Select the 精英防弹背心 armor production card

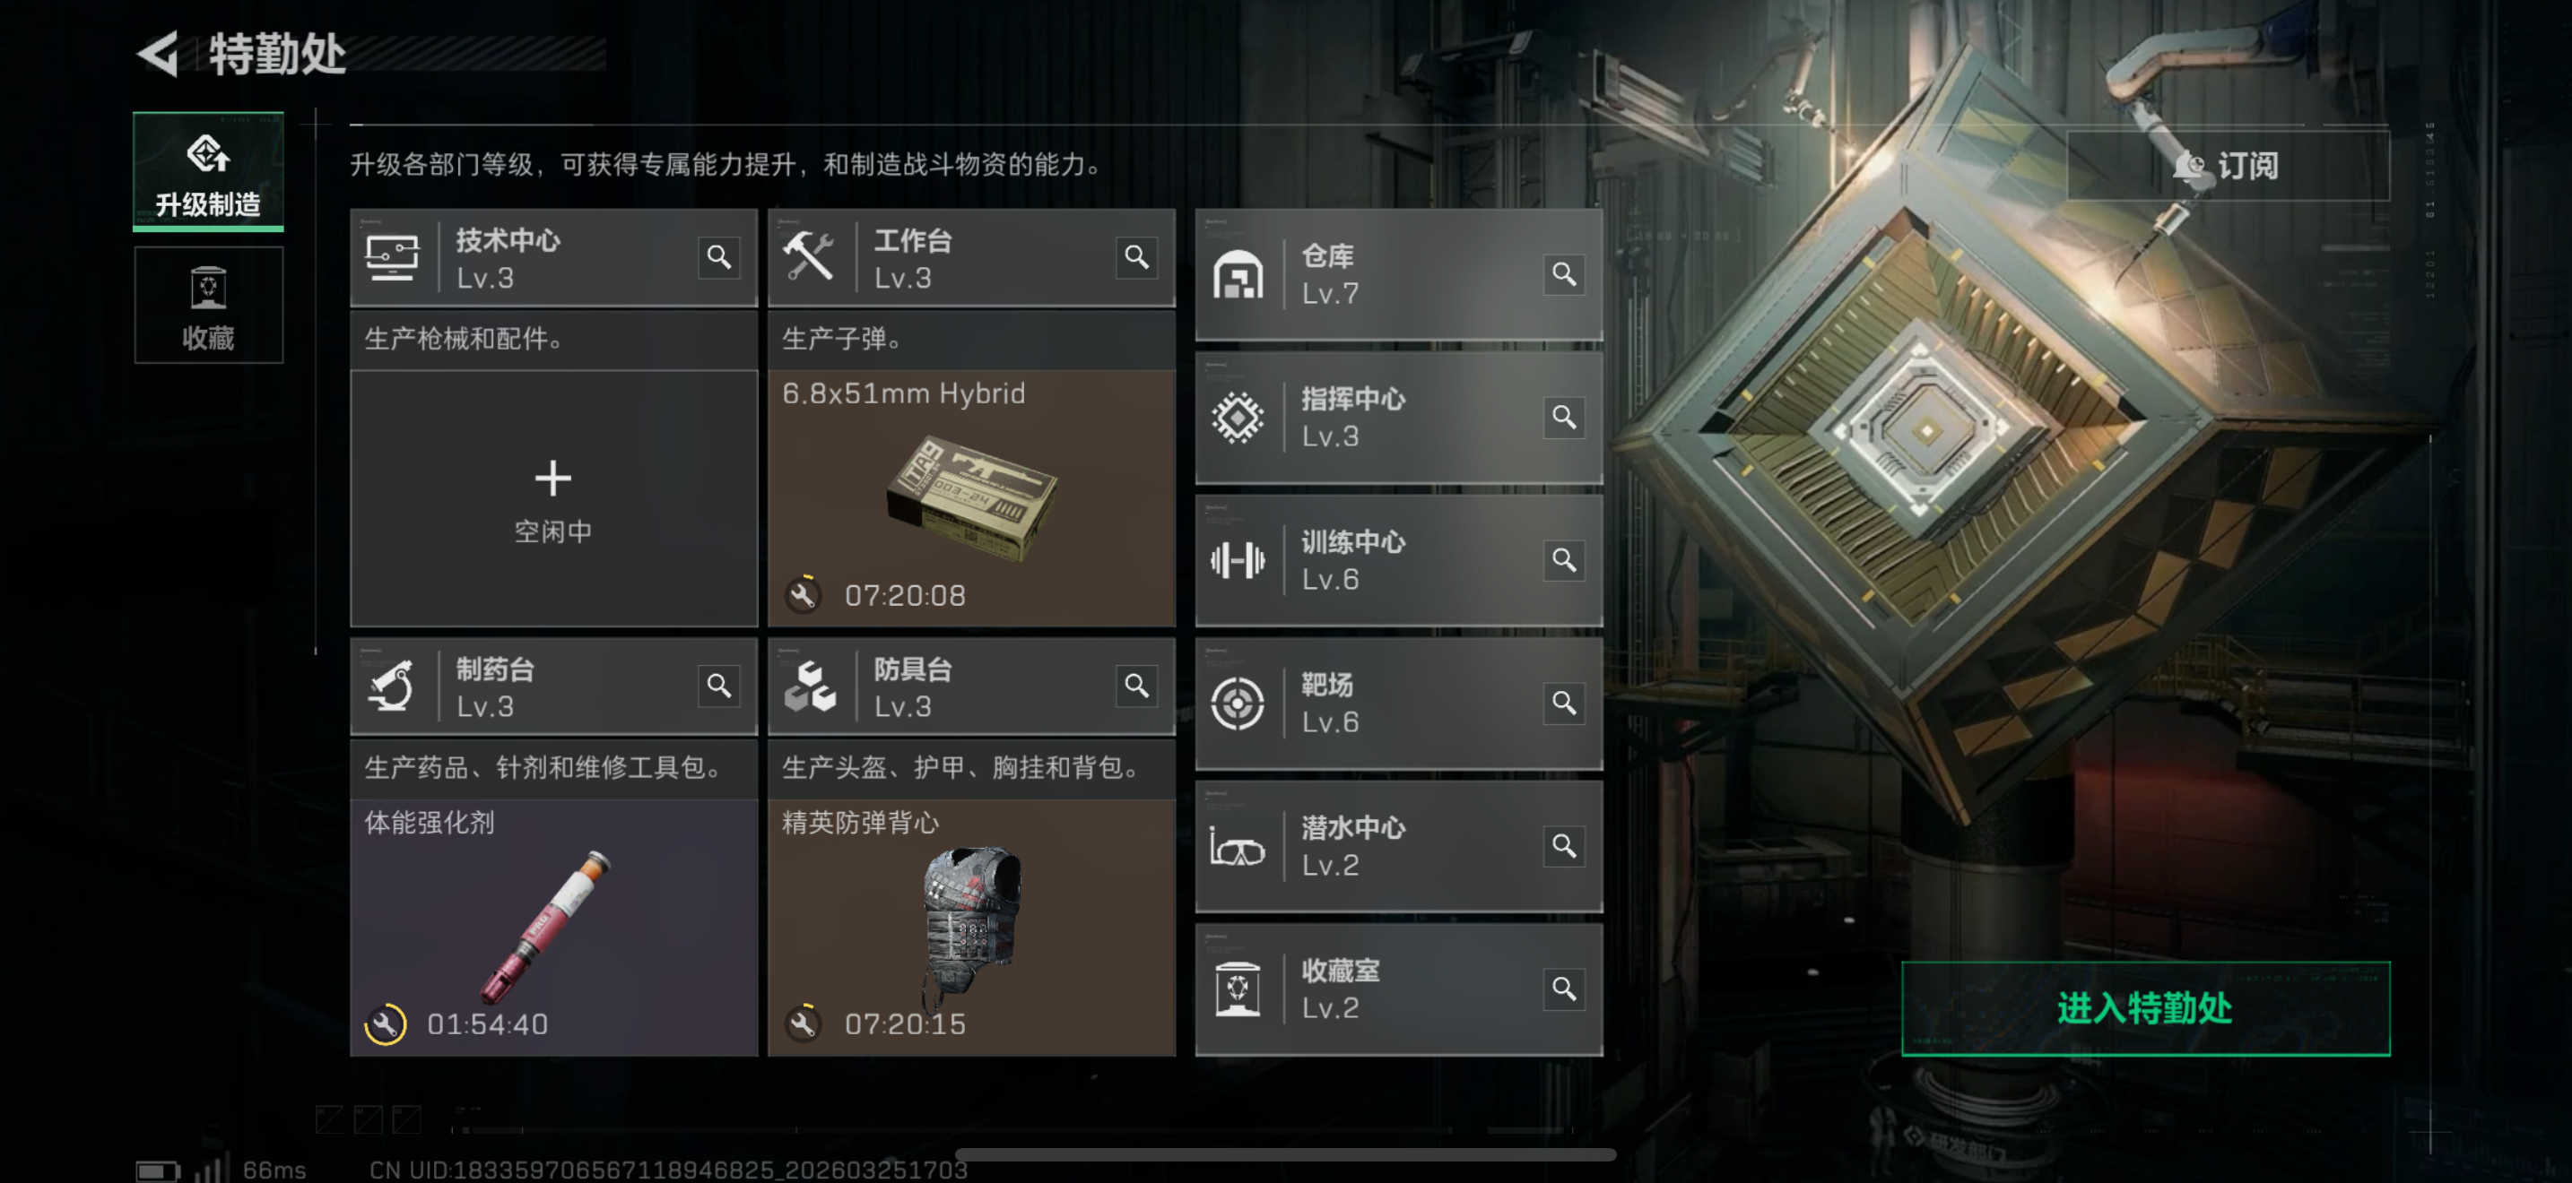click(971, 927)
